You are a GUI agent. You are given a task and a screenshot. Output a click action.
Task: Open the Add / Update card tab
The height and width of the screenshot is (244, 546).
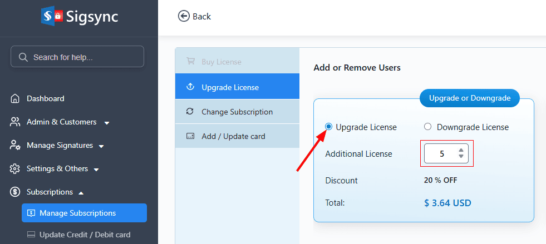pos(233,136)
